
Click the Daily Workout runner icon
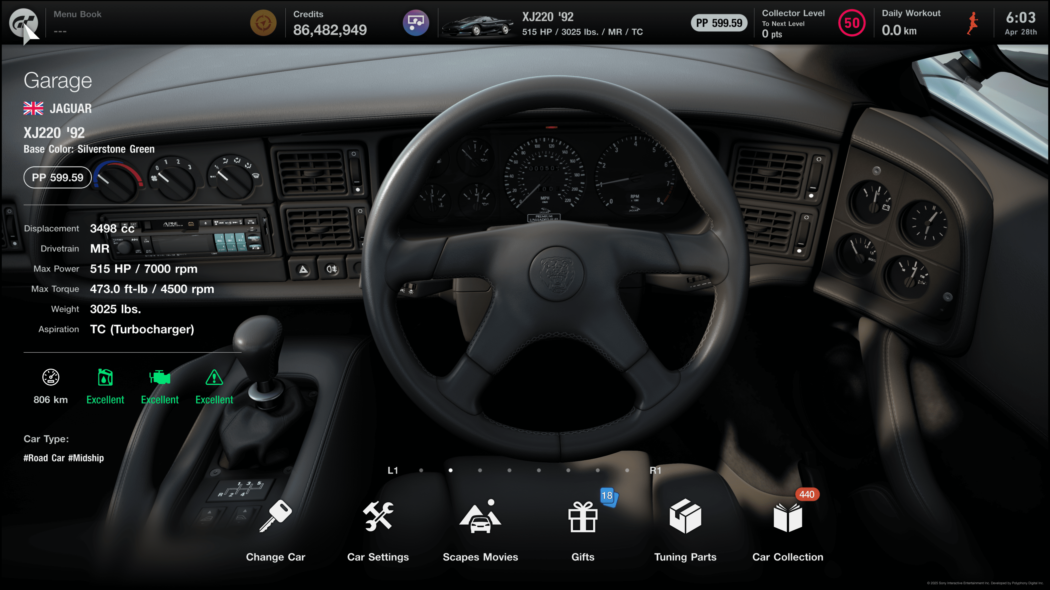973,23
